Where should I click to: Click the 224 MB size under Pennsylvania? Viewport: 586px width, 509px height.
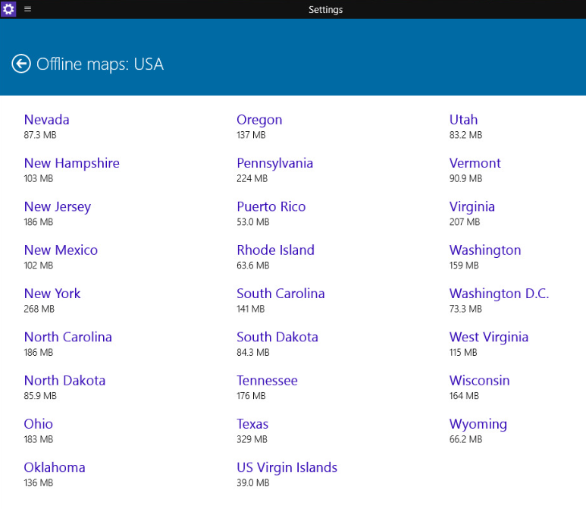[252, 178]
